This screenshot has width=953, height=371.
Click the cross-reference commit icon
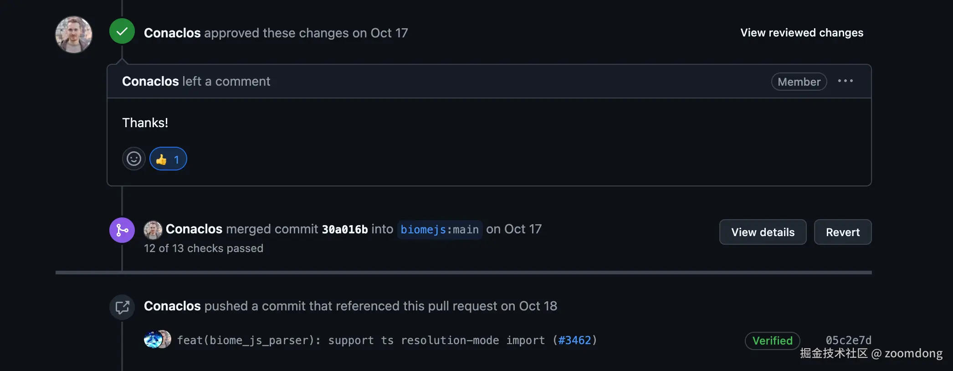pyautogui.click(x=122, y=307)
